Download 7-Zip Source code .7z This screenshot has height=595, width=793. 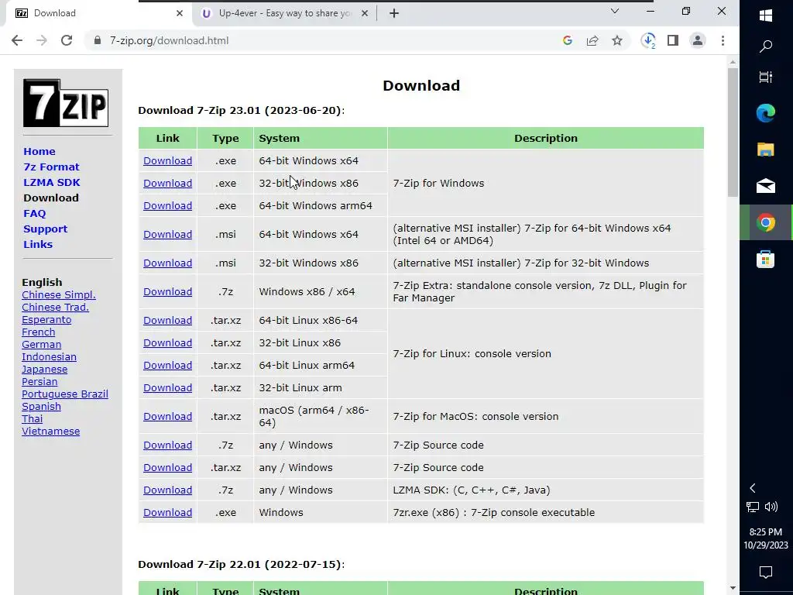(x=167, y=445)
